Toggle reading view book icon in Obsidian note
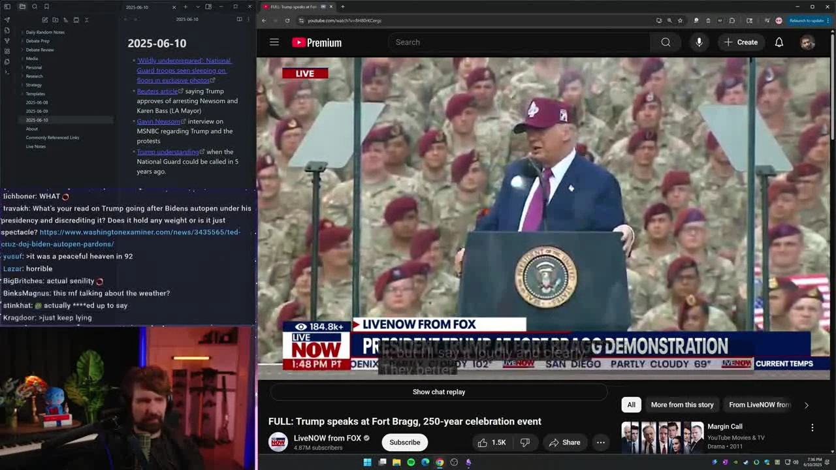836x470 pixels. [x=239, y=19]
